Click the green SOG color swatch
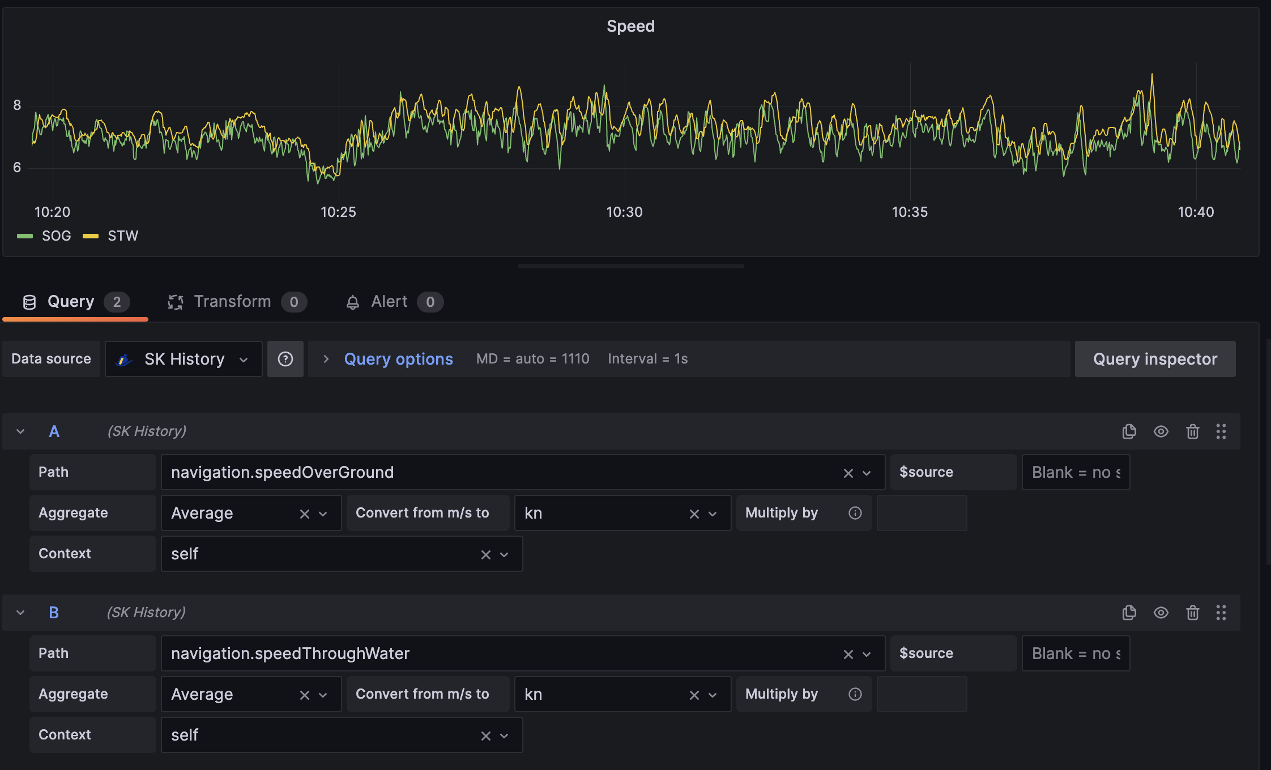This screenshot has height=770, width=1271. pos(25,236)
